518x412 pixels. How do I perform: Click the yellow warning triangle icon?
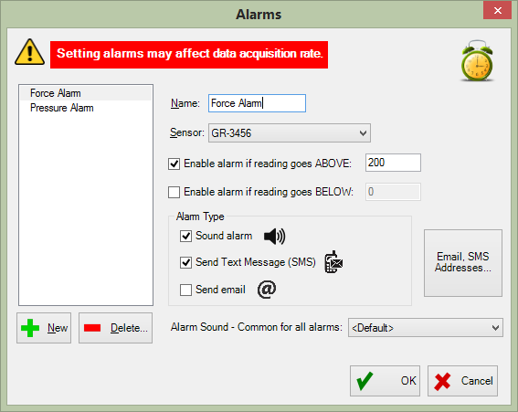(30, 53)
